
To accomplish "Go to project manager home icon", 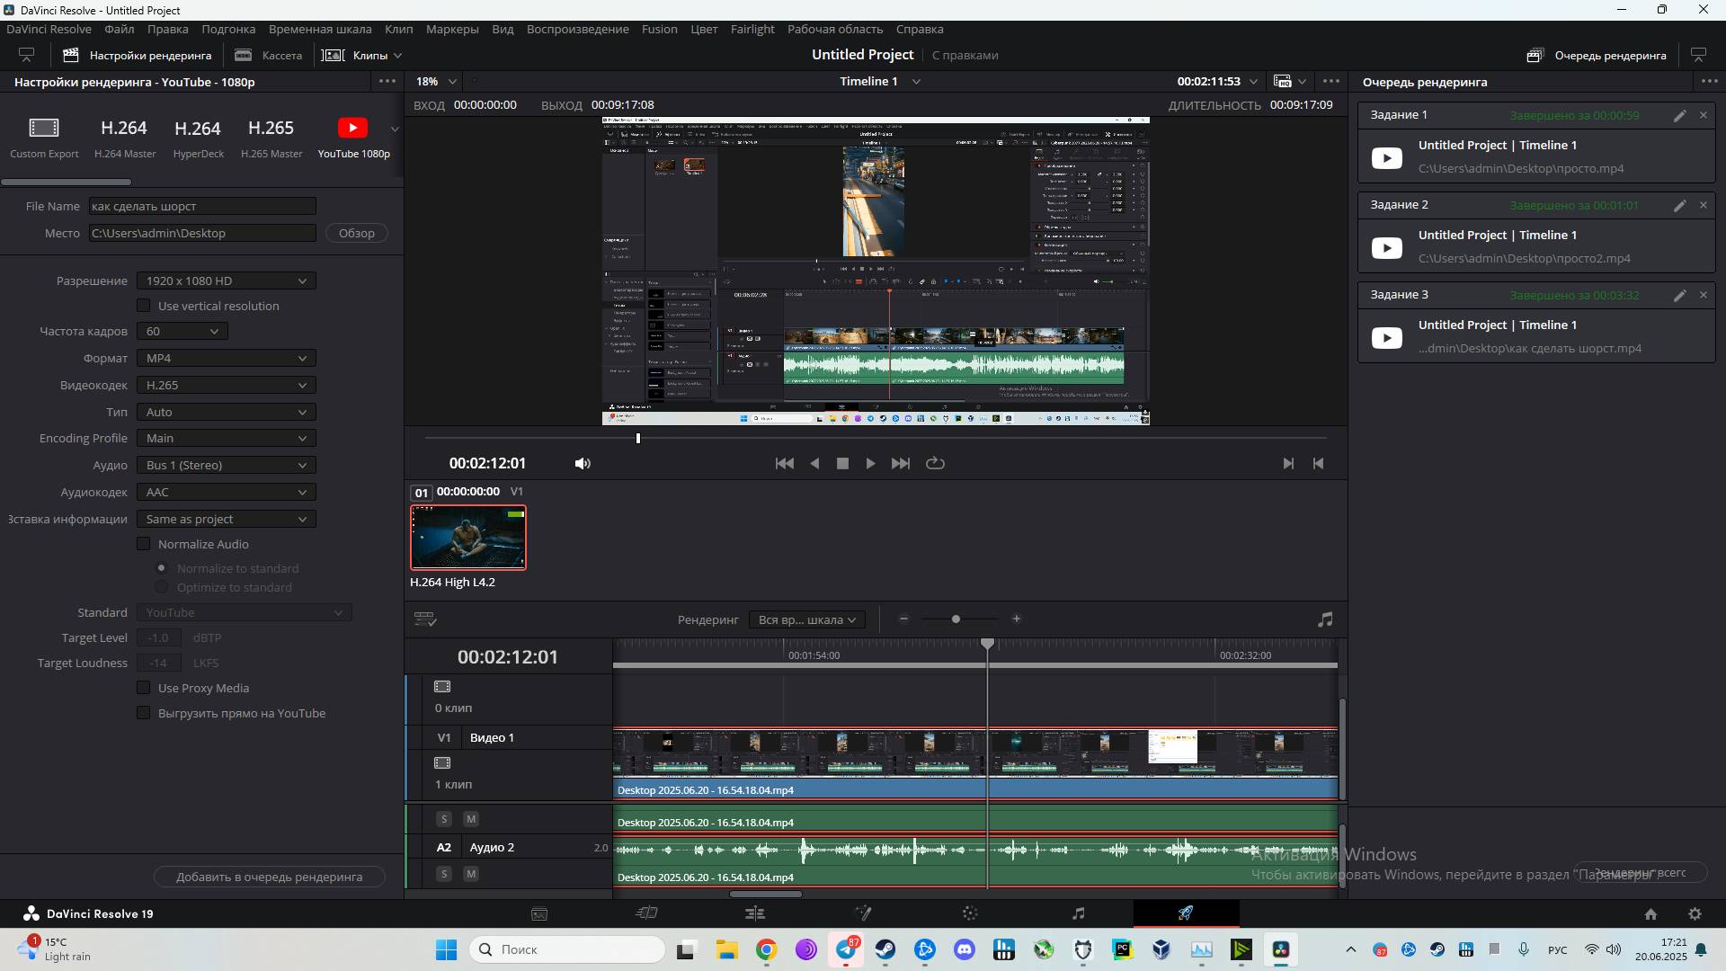I will pyautogui.click(x=1650, y=914).
